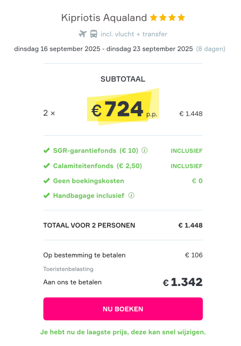
Task: Click the bus transfer icon
Action: click(x=94, y=34)
